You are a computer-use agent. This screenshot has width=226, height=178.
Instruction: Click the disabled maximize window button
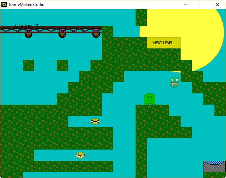[x=201, y=5]
